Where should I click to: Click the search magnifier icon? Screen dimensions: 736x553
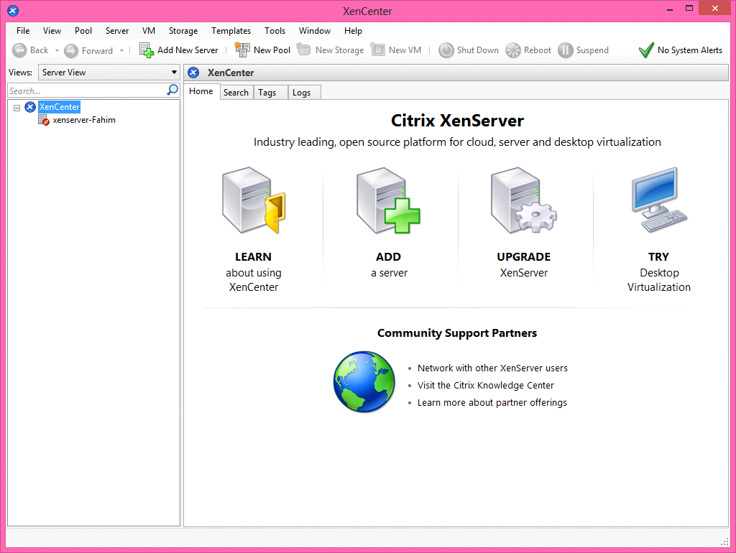tap(172, 90)
